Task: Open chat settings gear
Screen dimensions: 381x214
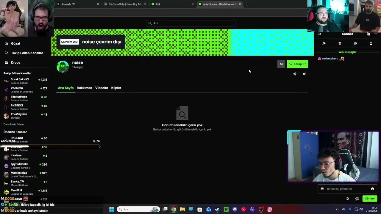Action: click(x=348, y=199)
